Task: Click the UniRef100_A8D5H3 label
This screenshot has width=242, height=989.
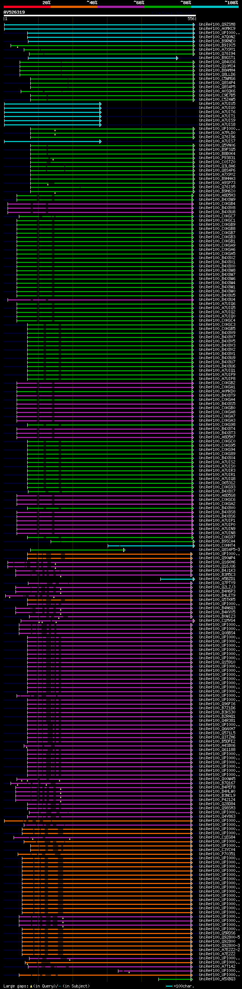Action: 217,196
